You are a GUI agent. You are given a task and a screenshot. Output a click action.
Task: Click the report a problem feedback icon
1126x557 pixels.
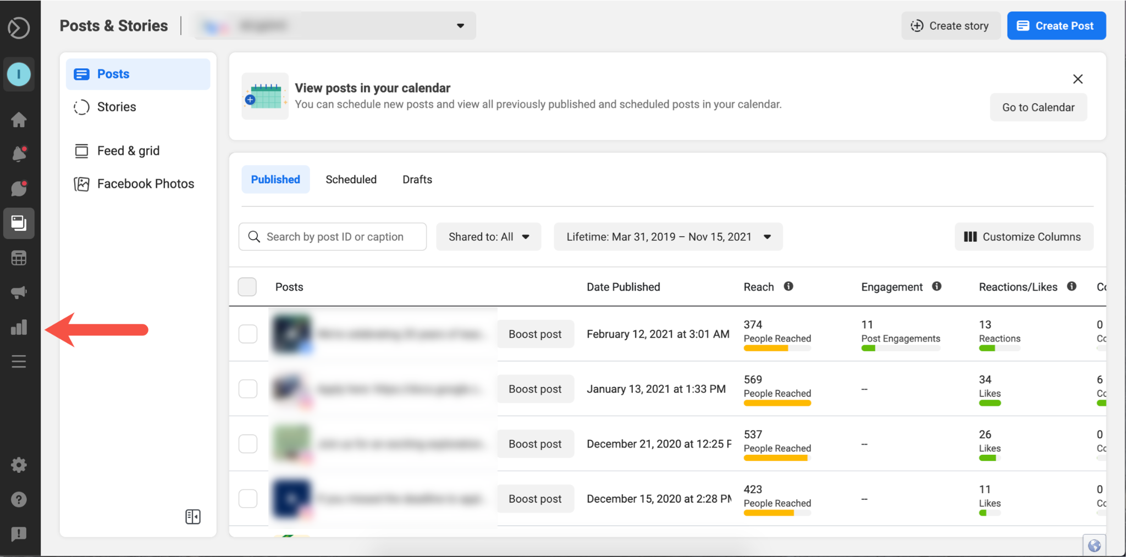(x=19, y=534)
